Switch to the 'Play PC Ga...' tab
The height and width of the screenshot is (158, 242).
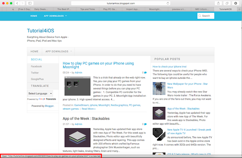point(110,9)
